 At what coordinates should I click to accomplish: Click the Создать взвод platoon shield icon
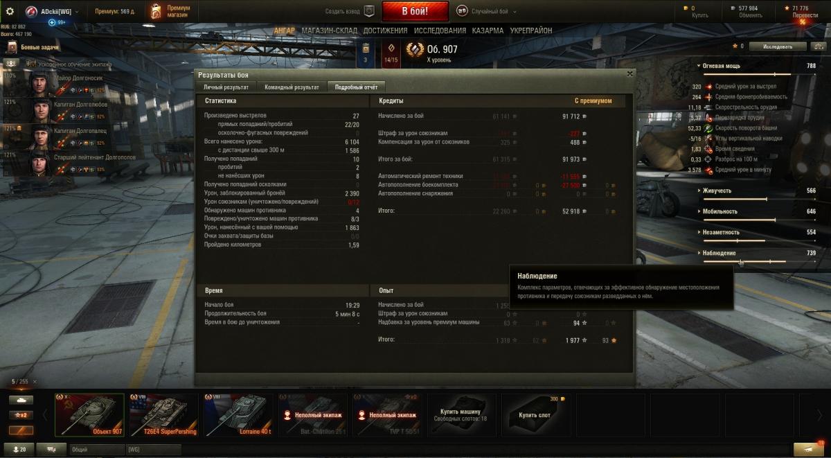coord(369,11)
